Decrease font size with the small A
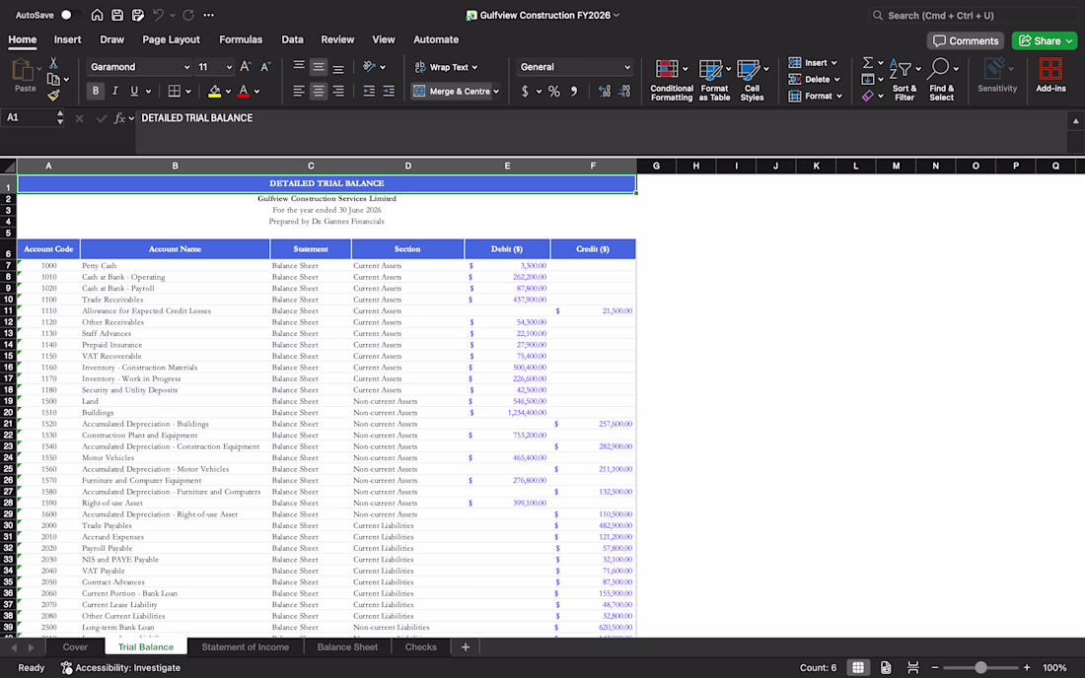This screenshot has width=1085, height=678. (265, 66)
